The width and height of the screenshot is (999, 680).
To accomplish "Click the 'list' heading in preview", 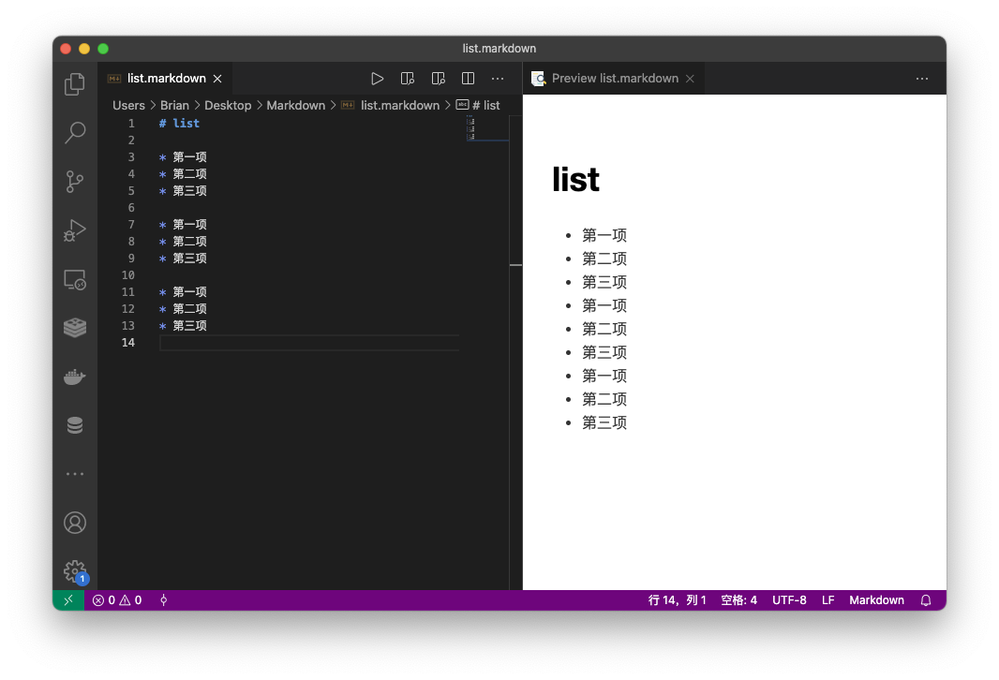I will tap(575, 180).
